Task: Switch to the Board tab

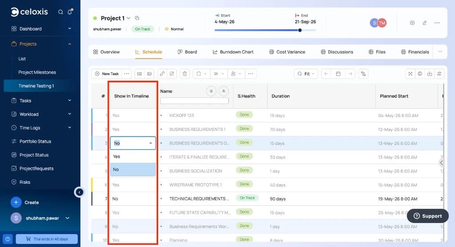Action: pos(187,52)
